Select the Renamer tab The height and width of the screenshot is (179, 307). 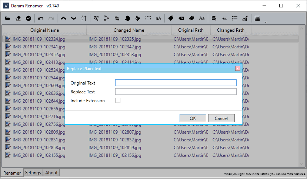tap(12, 173)
